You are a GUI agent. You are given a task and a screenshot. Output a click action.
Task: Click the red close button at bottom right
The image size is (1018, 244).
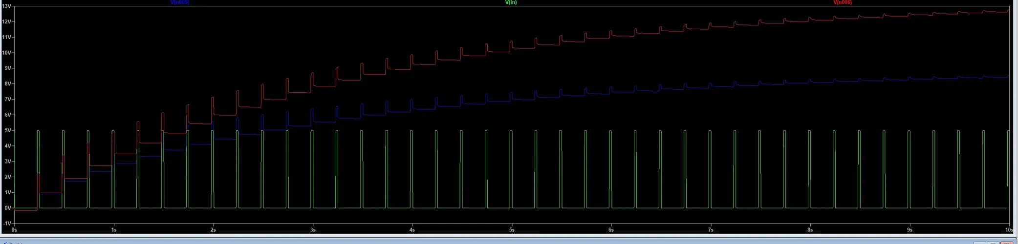tap(1006, 242)
